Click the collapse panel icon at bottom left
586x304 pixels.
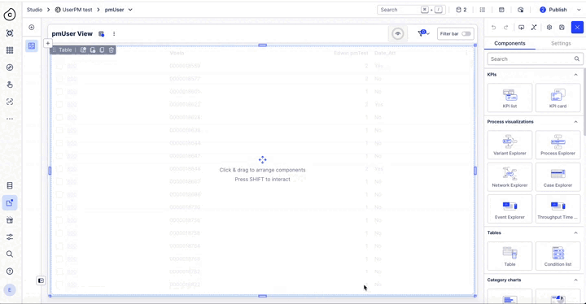(x=42, y=280)
